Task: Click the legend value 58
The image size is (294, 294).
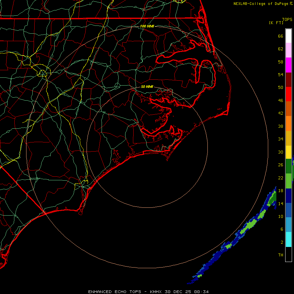Action: pyautogui.click(x=281, y=62)
